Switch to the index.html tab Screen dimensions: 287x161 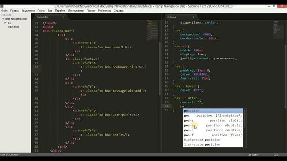click(x=49, y=17)
